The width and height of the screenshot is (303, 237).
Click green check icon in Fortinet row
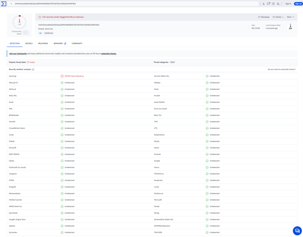tap(207, 154)
